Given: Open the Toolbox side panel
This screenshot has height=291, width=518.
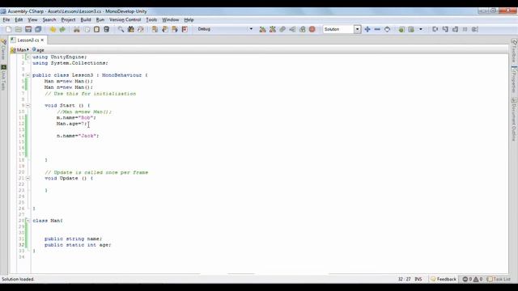Looking at the screenshot, I should 514,51.
